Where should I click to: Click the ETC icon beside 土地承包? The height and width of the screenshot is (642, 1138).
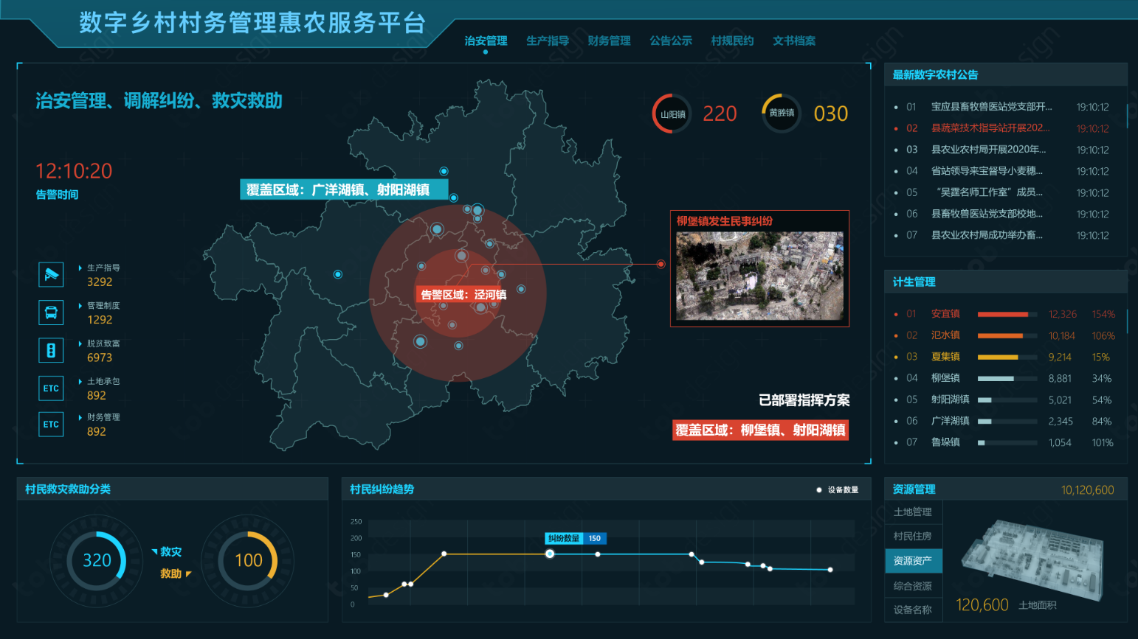point(51,388)
